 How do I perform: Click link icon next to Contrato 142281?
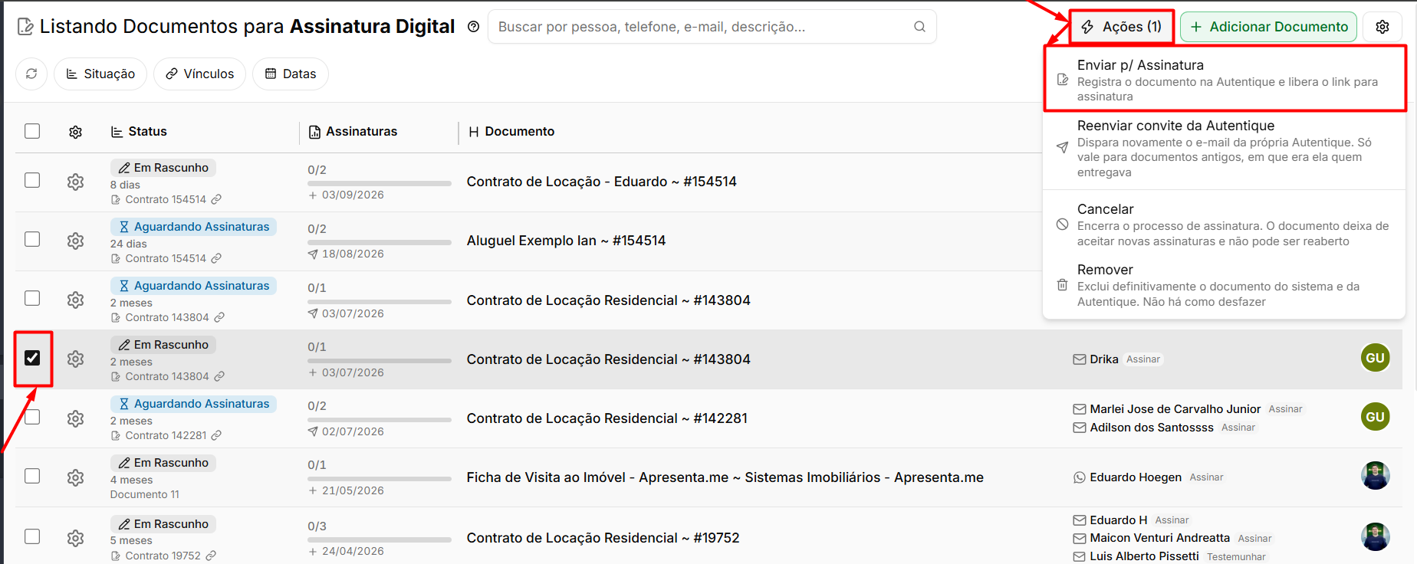[216, 435]
